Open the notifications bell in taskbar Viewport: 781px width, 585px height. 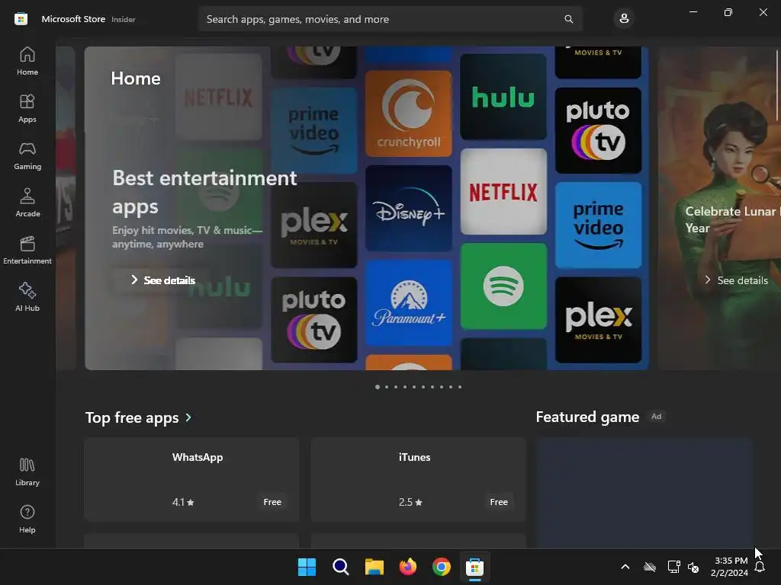coord(760,567)
